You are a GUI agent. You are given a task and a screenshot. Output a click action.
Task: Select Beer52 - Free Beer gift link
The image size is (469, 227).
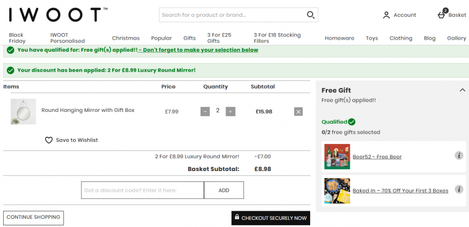pos(377,157)
